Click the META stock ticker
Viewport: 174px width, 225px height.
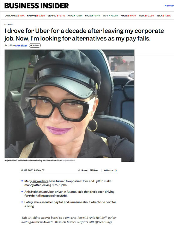(x=146, y=16)
